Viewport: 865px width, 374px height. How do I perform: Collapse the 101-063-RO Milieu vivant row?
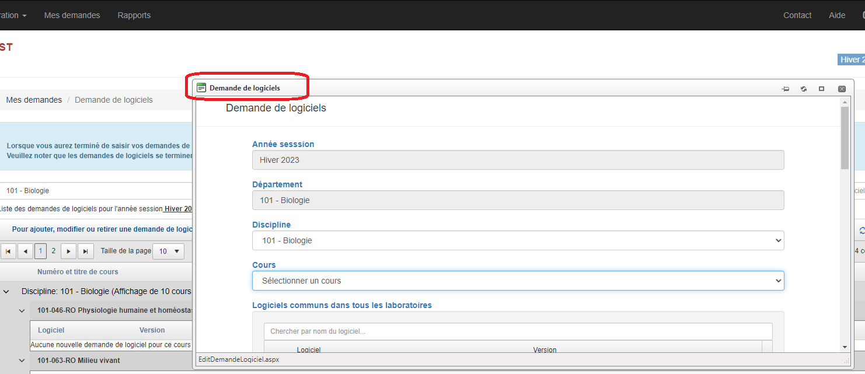[x=22, y=361]
